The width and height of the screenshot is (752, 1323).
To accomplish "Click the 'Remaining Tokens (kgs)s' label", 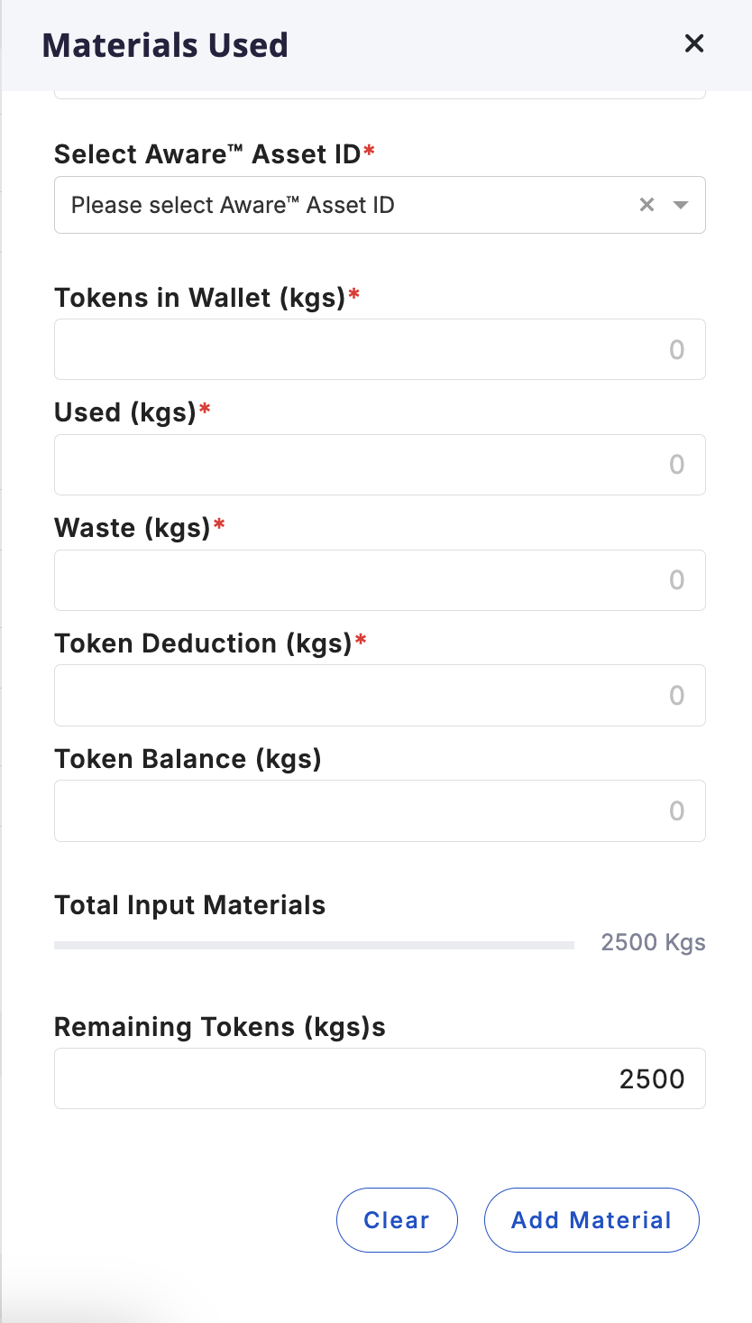I will pyautogui.click(x=219, y=1027).
